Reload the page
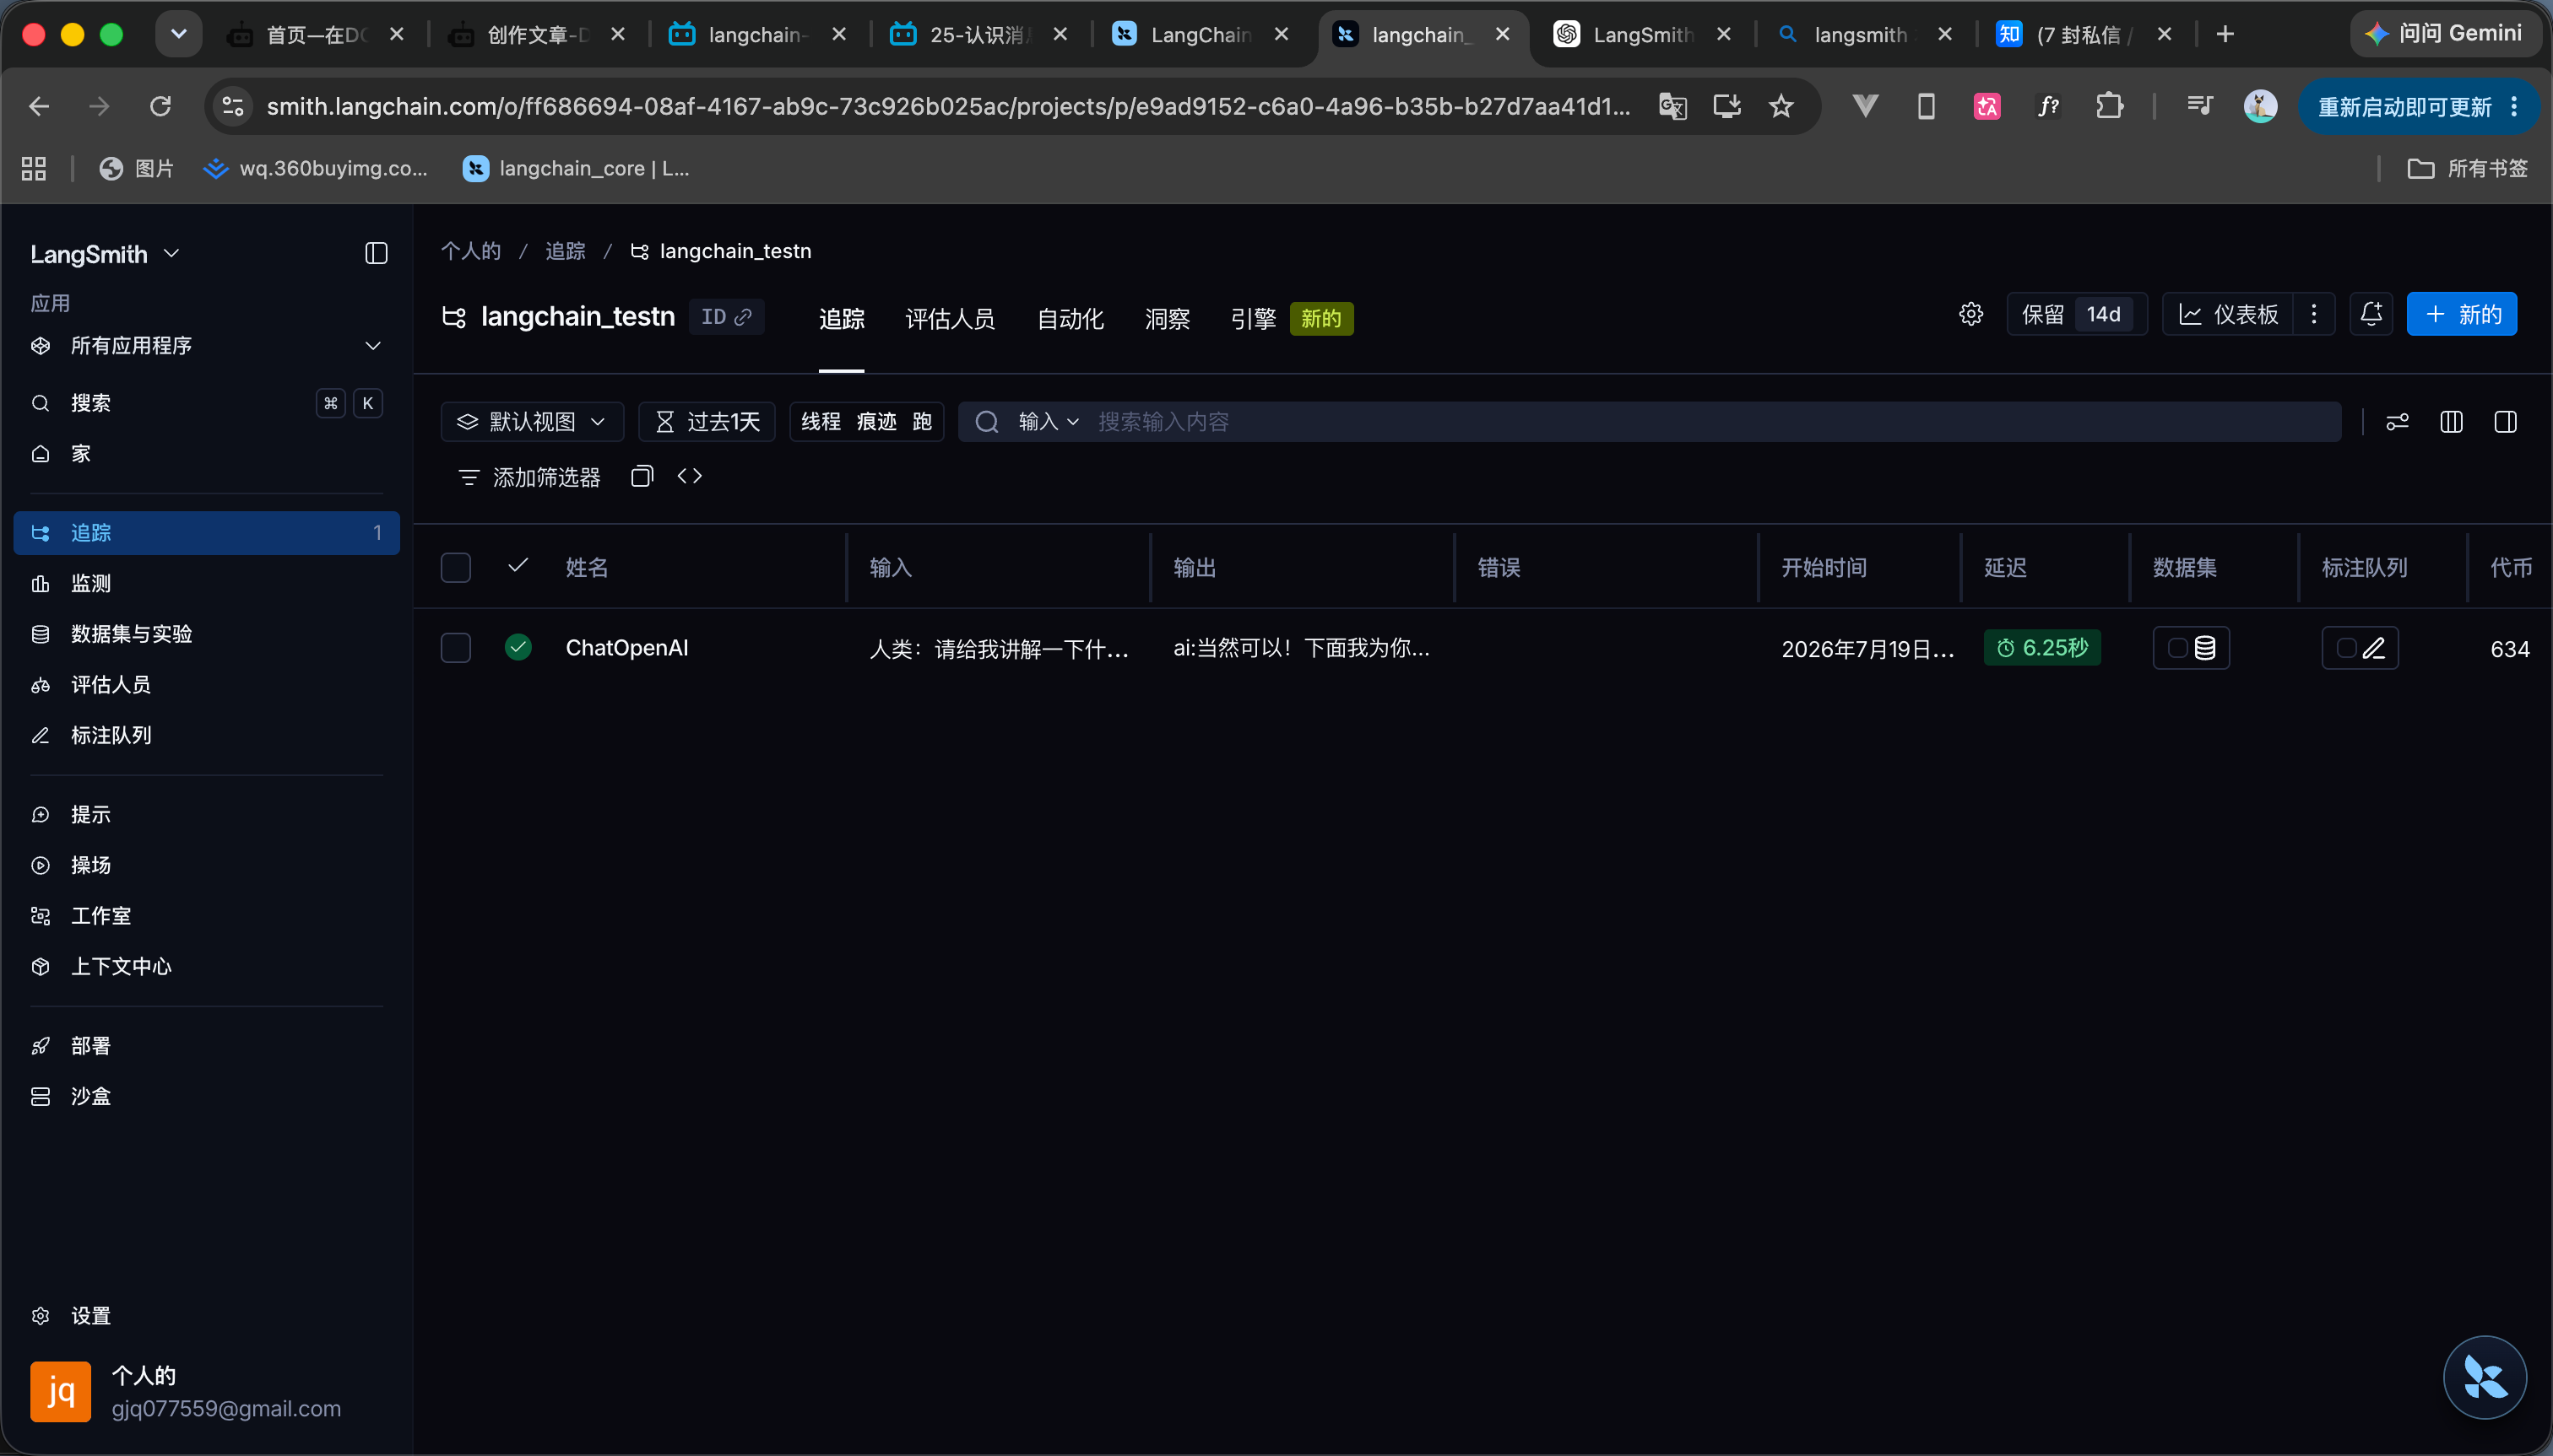The image size is (2553, 1456). (160, 106)
